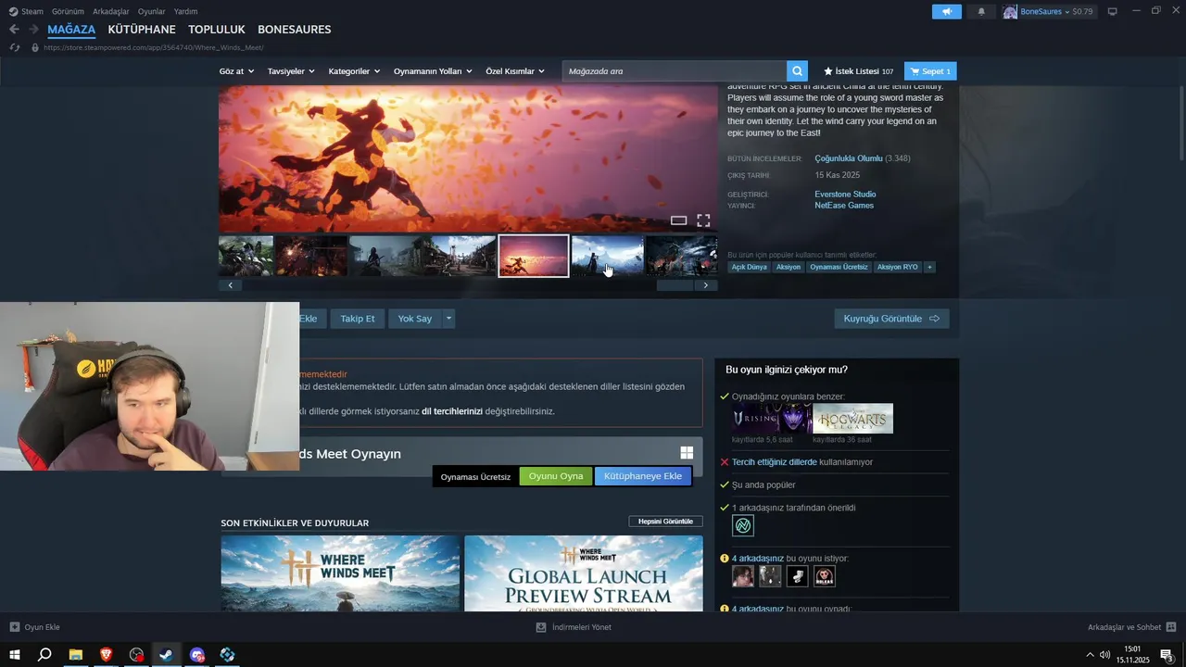Open the Yardım menu
This screenshot has width=1186, height=667.
(186, 11)
